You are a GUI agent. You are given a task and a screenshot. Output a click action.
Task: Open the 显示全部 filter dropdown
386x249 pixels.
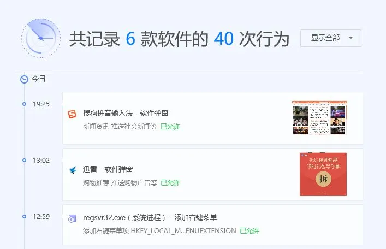[x=331, y=38]
